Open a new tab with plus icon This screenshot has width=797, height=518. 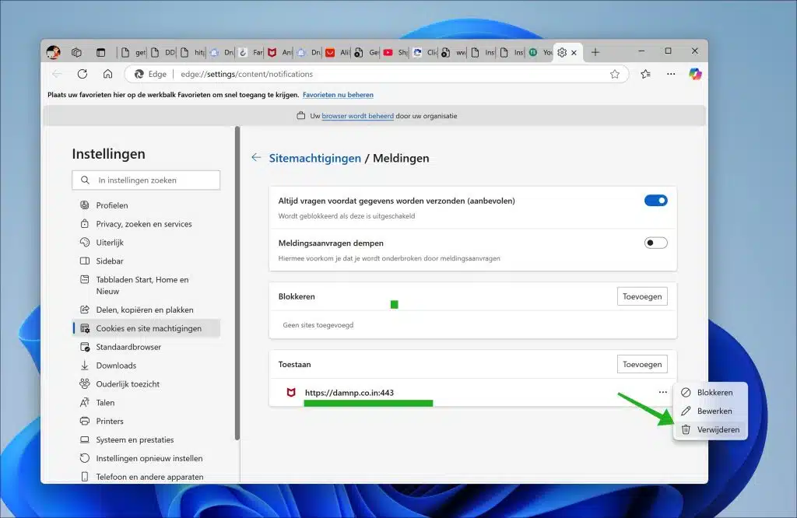click(x=595, y=52)
